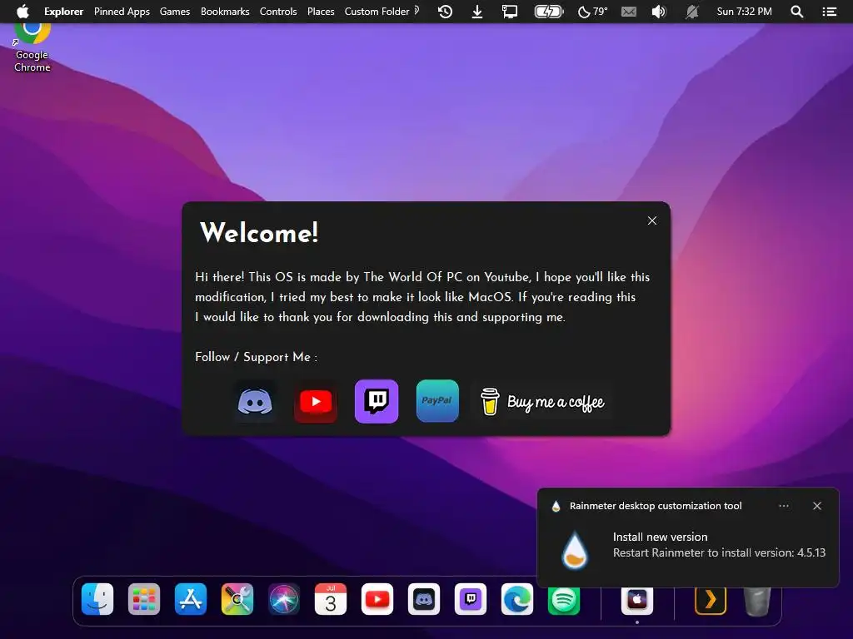Open Twitch from the dock
Screen dimensions: 853x639
pos(471,599)
